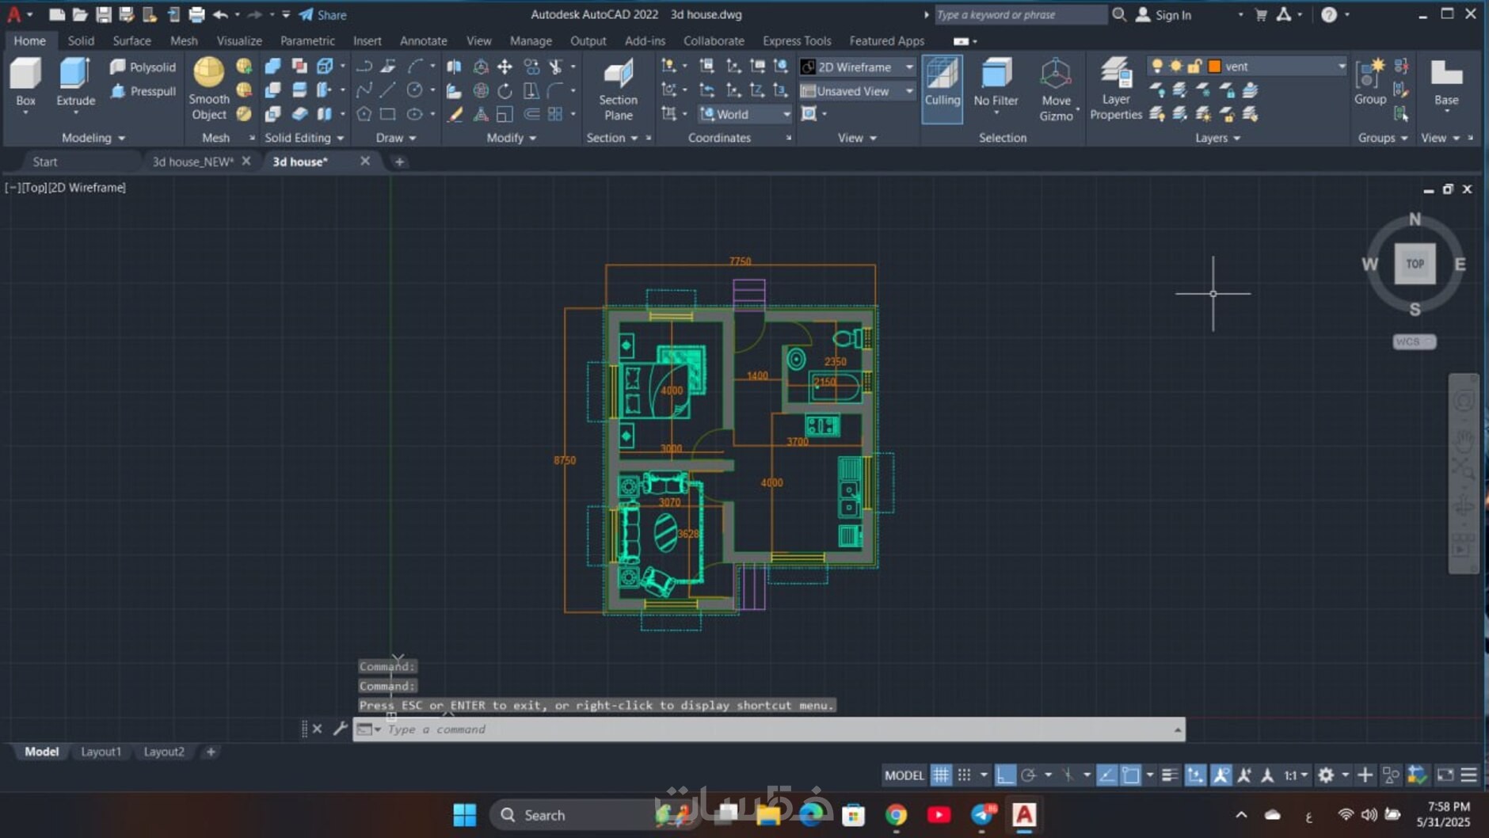Toggle ortho mode in status bar

point(1005,775)
